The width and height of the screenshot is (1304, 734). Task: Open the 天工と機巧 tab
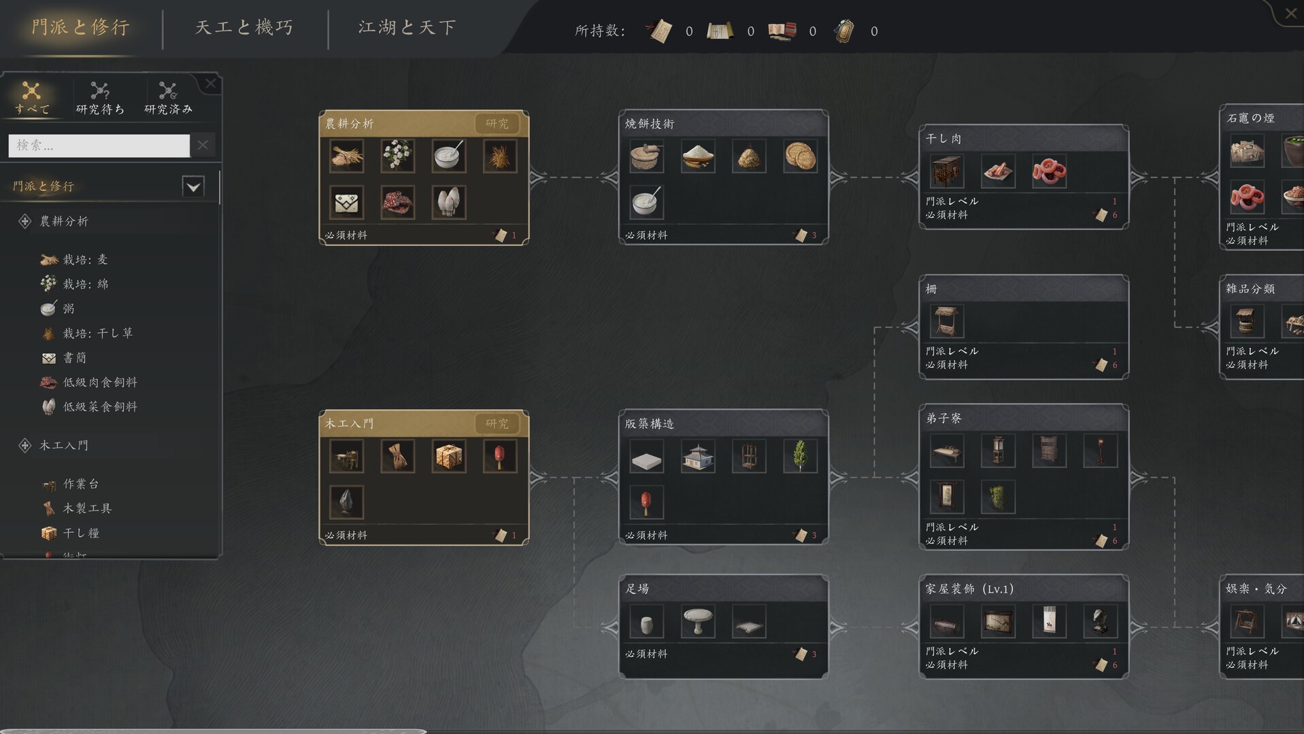coord(244,27)
